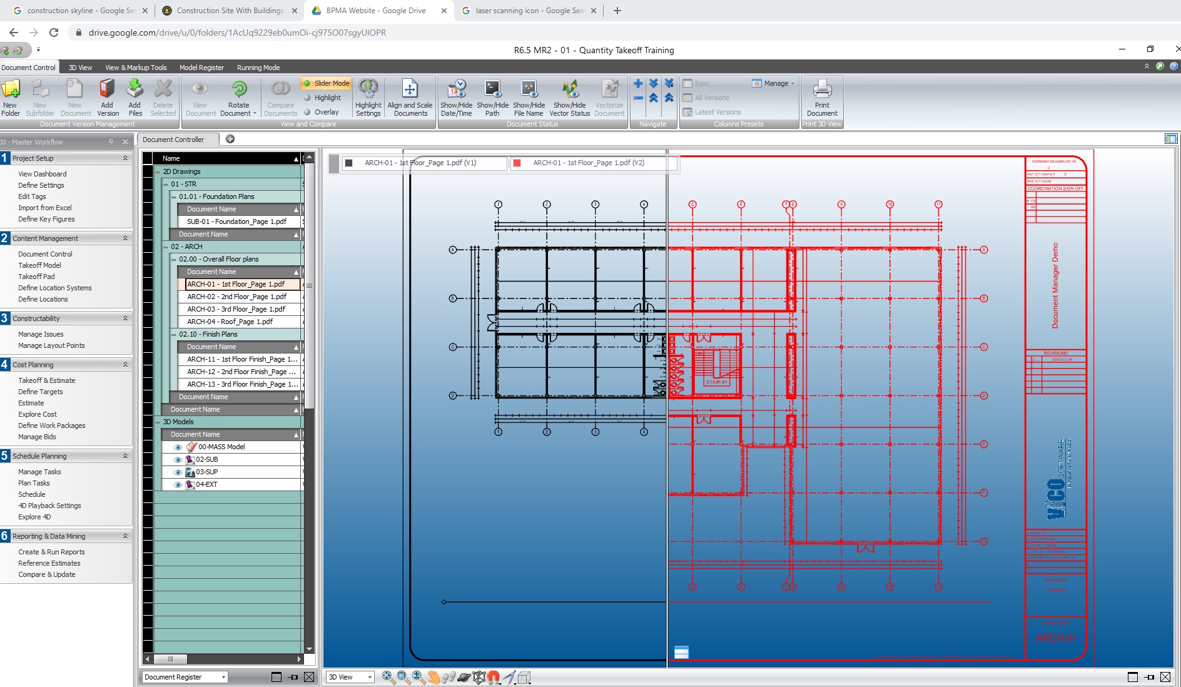The image size is (1181, 687).
Task: Activate the Zoom Window tool at the bottom
Action: 402,677
